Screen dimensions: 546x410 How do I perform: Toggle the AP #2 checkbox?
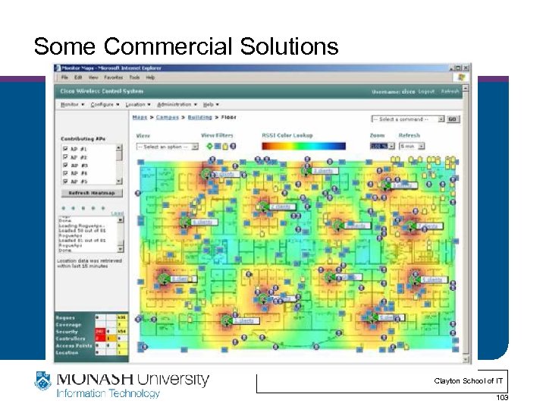tap(65, 157)
